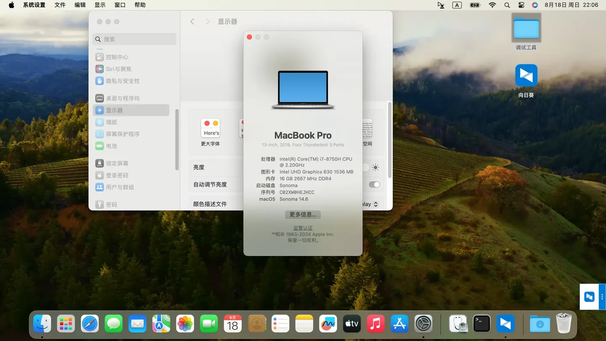Click the Spotlight search icon in menu bar
The image size is (606, 341).
tap(507, 5)
